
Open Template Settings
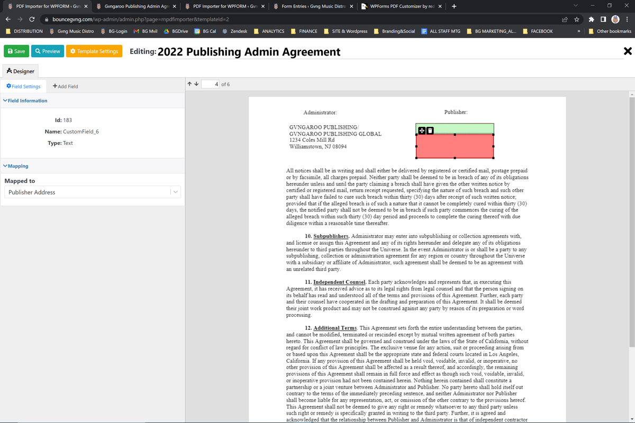94,51
